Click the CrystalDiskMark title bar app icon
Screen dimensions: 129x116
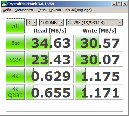point(4,4)
